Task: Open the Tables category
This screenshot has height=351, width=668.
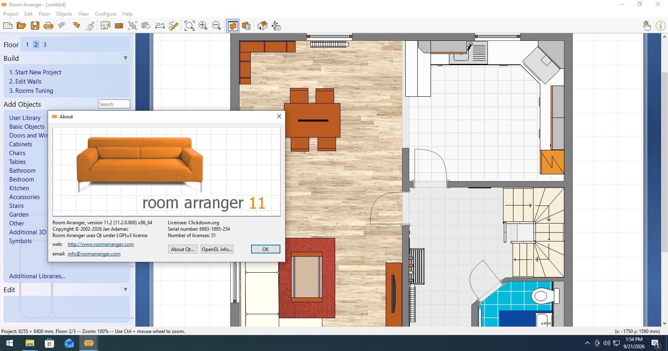Action: [x=18, y=162]
